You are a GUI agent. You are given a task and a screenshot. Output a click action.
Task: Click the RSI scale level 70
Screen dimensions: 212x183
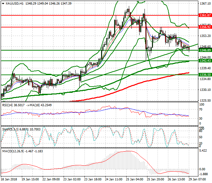(201, 109)
